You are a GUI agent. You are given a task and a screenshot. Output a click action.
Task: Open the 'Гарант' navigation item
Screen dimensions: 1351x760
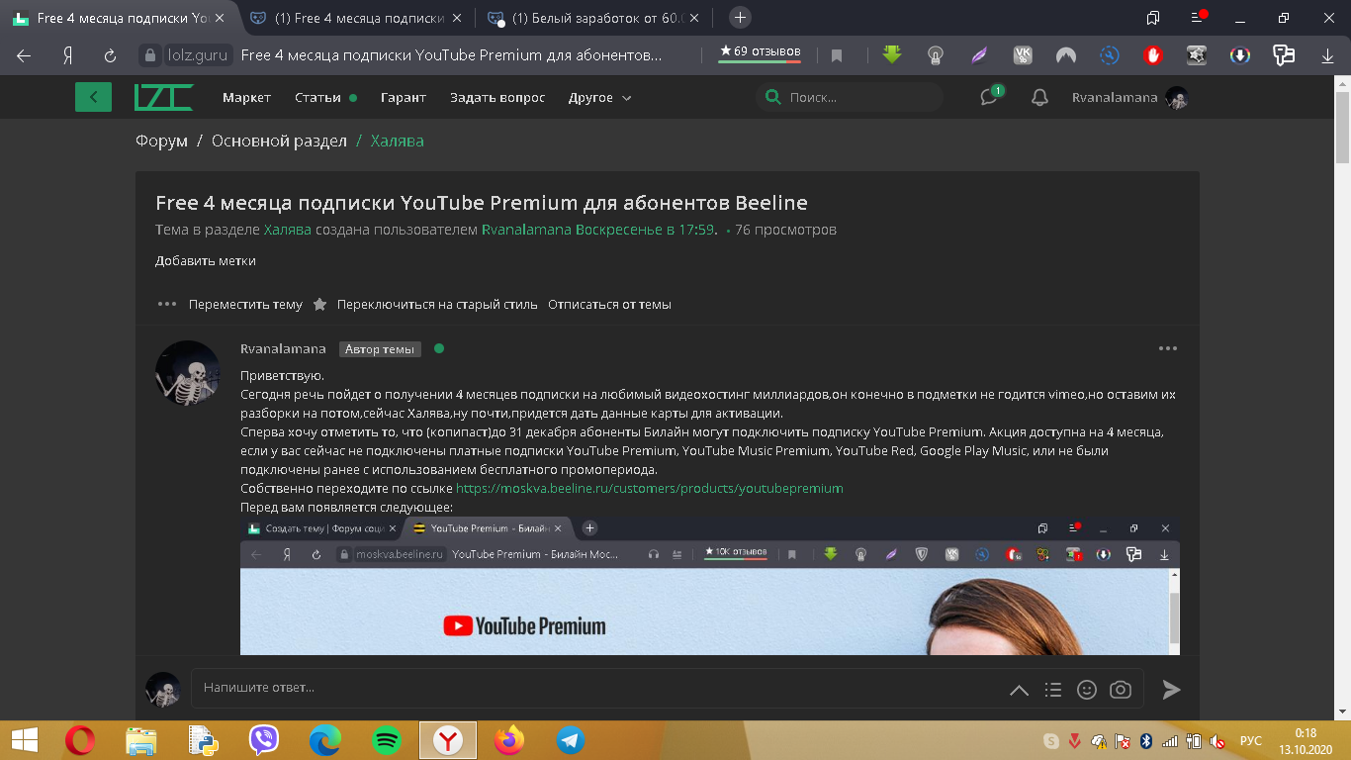click(404, 97)
